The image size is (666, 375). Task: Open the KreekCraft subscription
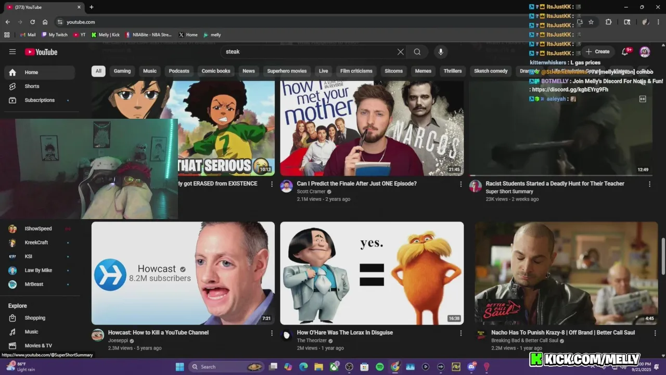tap(40, 242)
